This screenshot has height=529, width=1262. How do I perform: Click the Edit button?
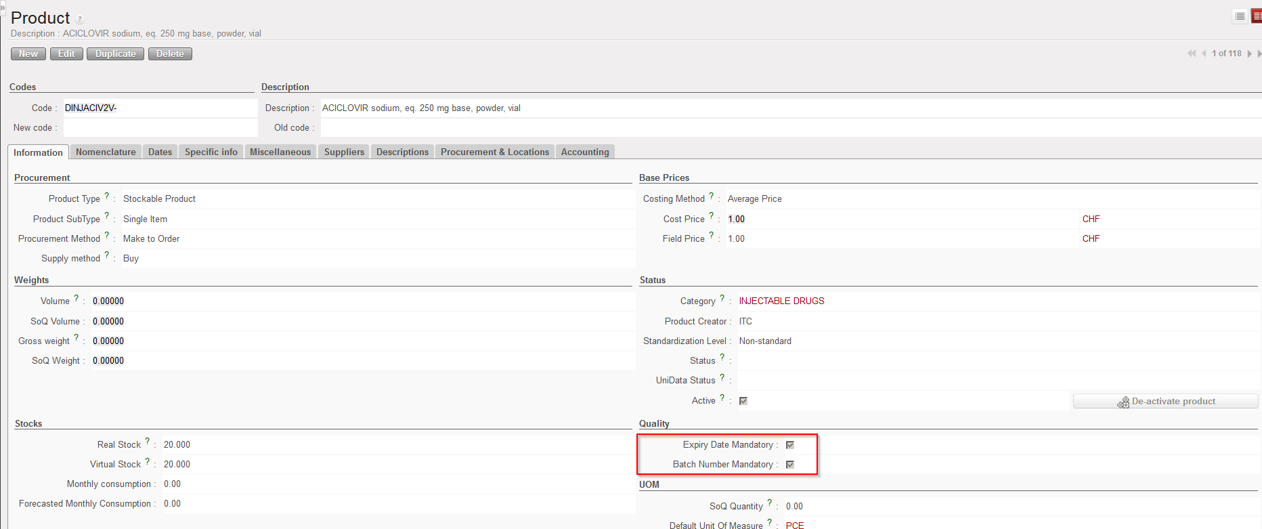(66, 54)
